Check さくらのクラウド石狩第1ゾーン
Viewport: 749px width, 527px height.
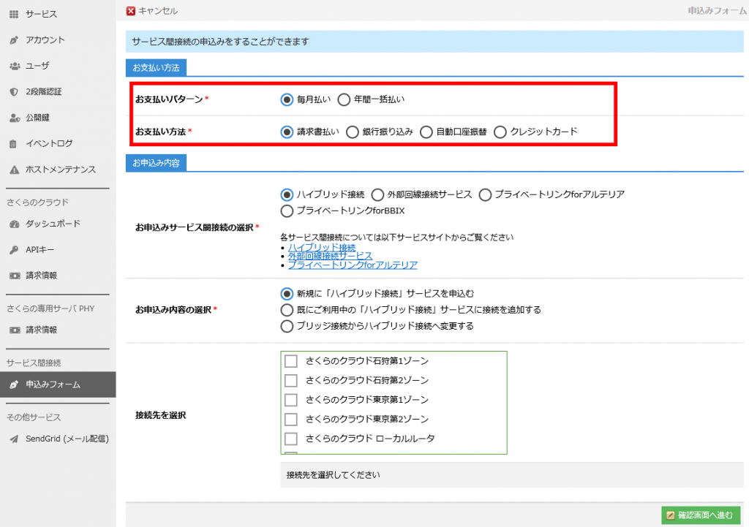(291, 361)
